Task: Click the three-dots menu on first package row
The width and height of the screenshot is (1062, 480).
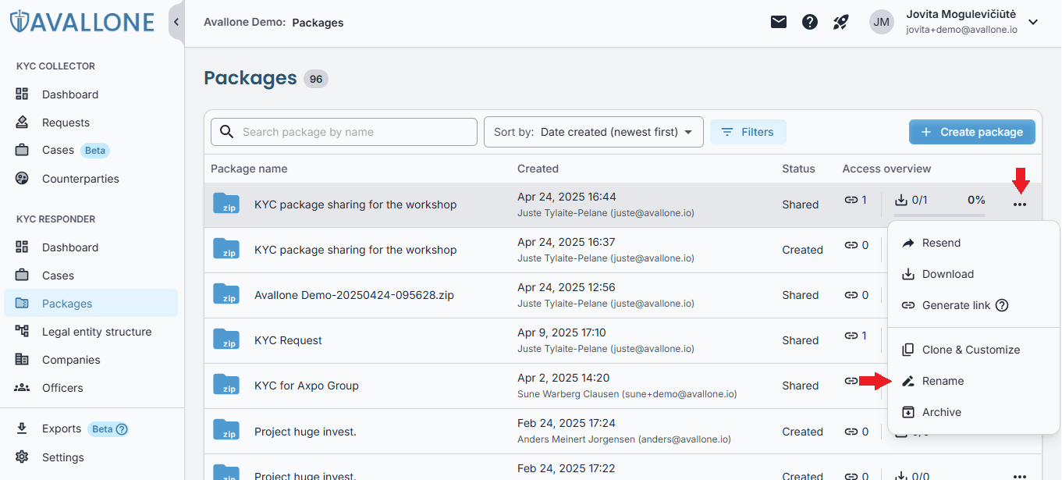Action: pyautogui.click(x=1020, y=204)
